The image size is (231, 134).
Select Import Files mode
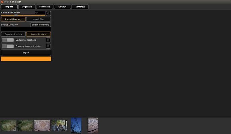tap(38, 19)
